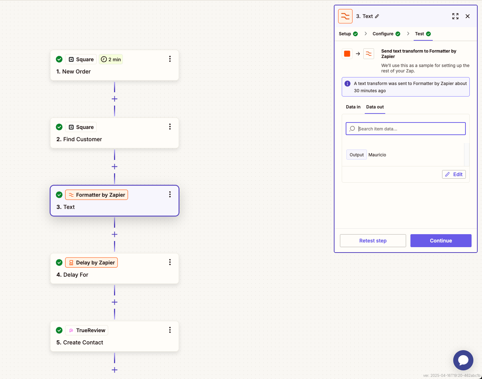This screenshot has width=482, height=379.
Task: Click the search magnifier icon in item data
Action: [x=353, y=129]
